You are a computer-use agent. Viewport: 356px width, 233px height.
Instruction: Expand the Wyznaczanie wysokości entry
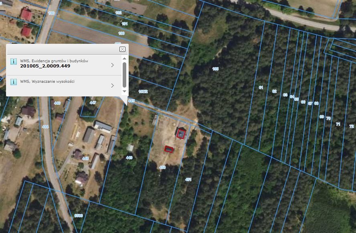tap(113, 86)
